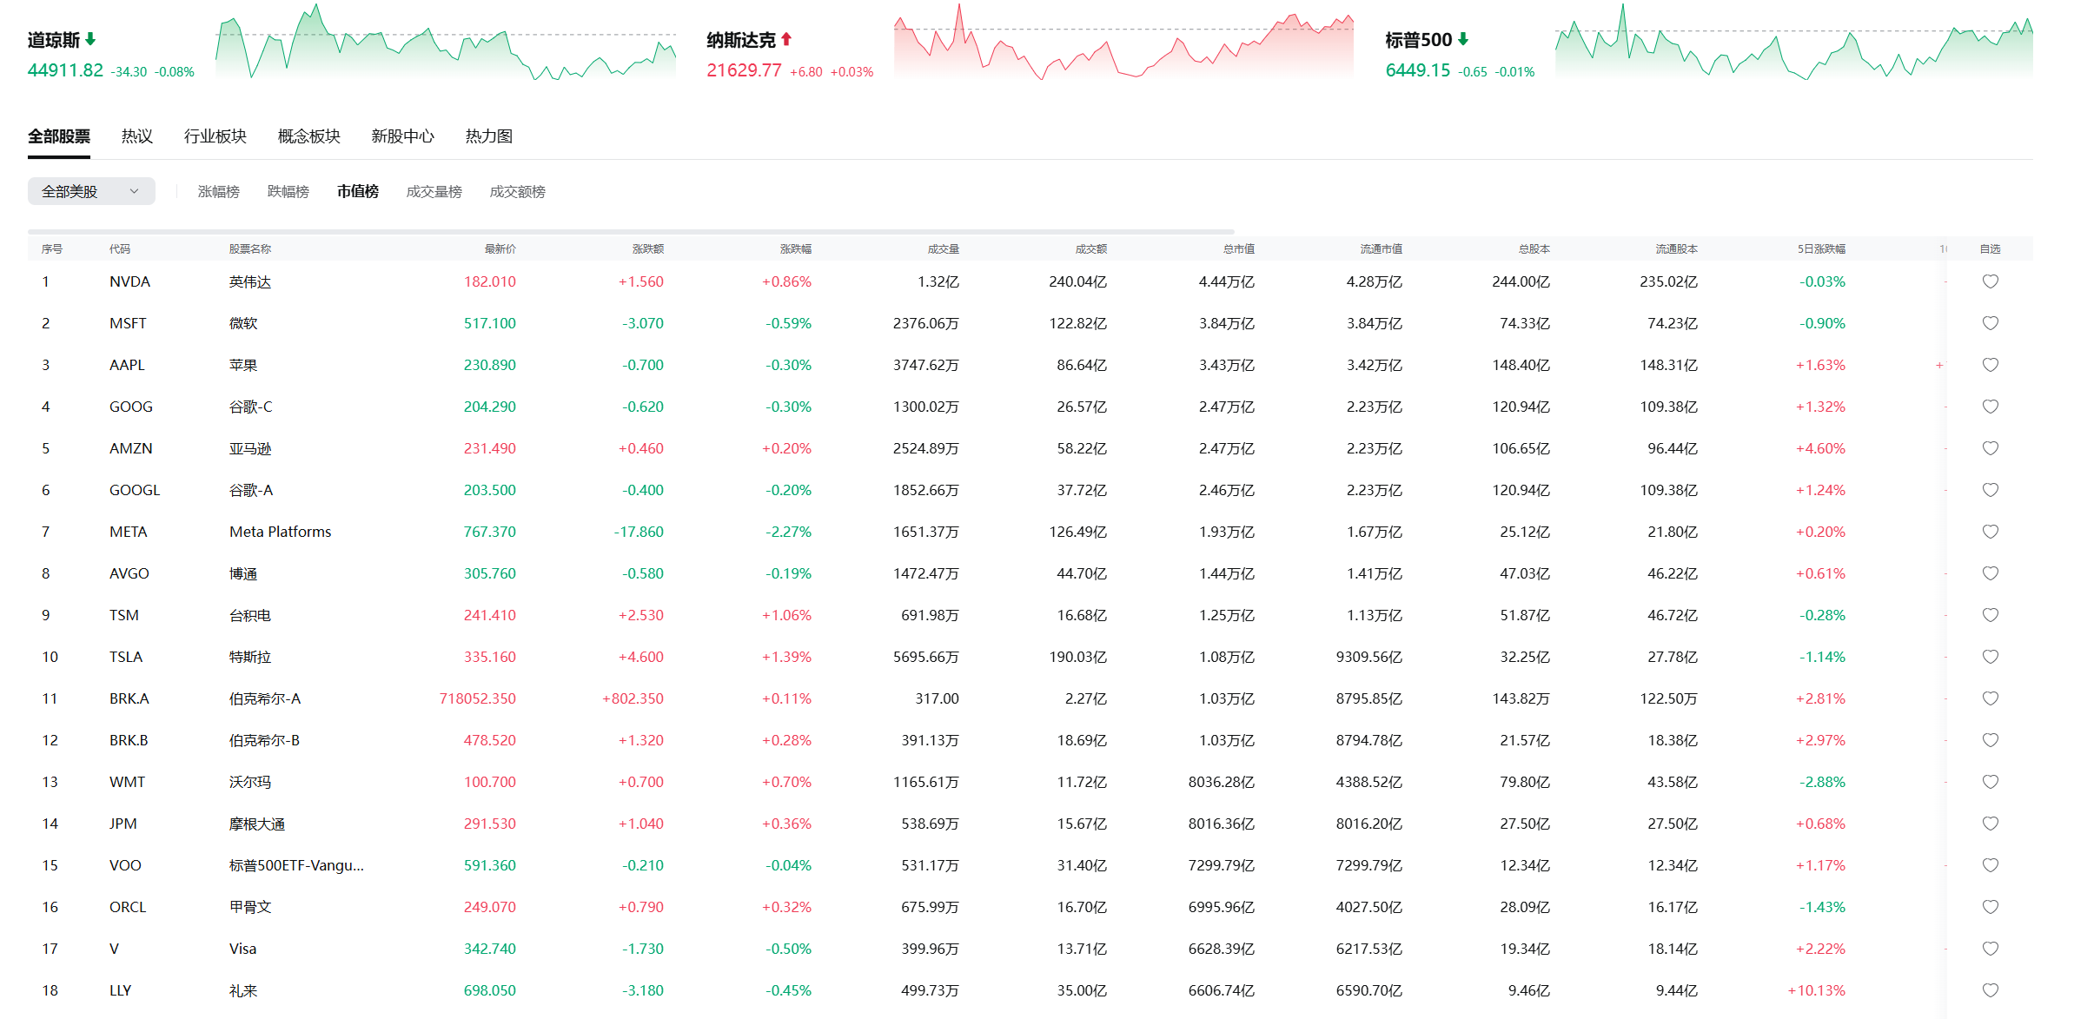Select the 成交额榜 ranking
This screenshot has width=2074, height=1019.
point(518,191)
